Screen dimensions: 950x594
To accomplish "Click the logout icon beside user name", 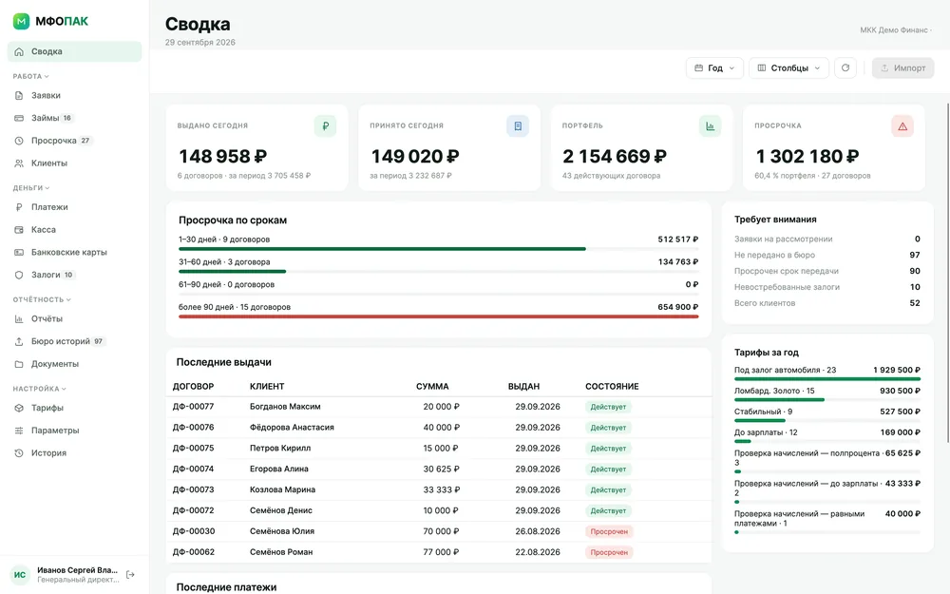I will (130, 575).
